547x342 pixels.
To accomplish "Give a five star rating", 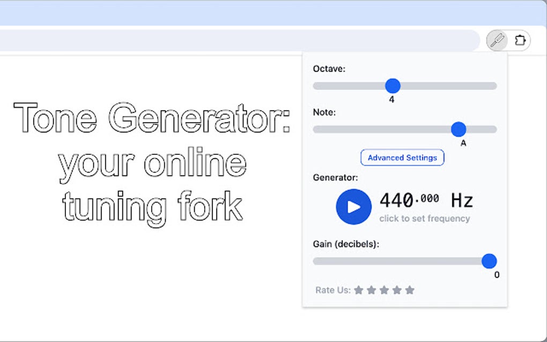I will tap(410, 290).
